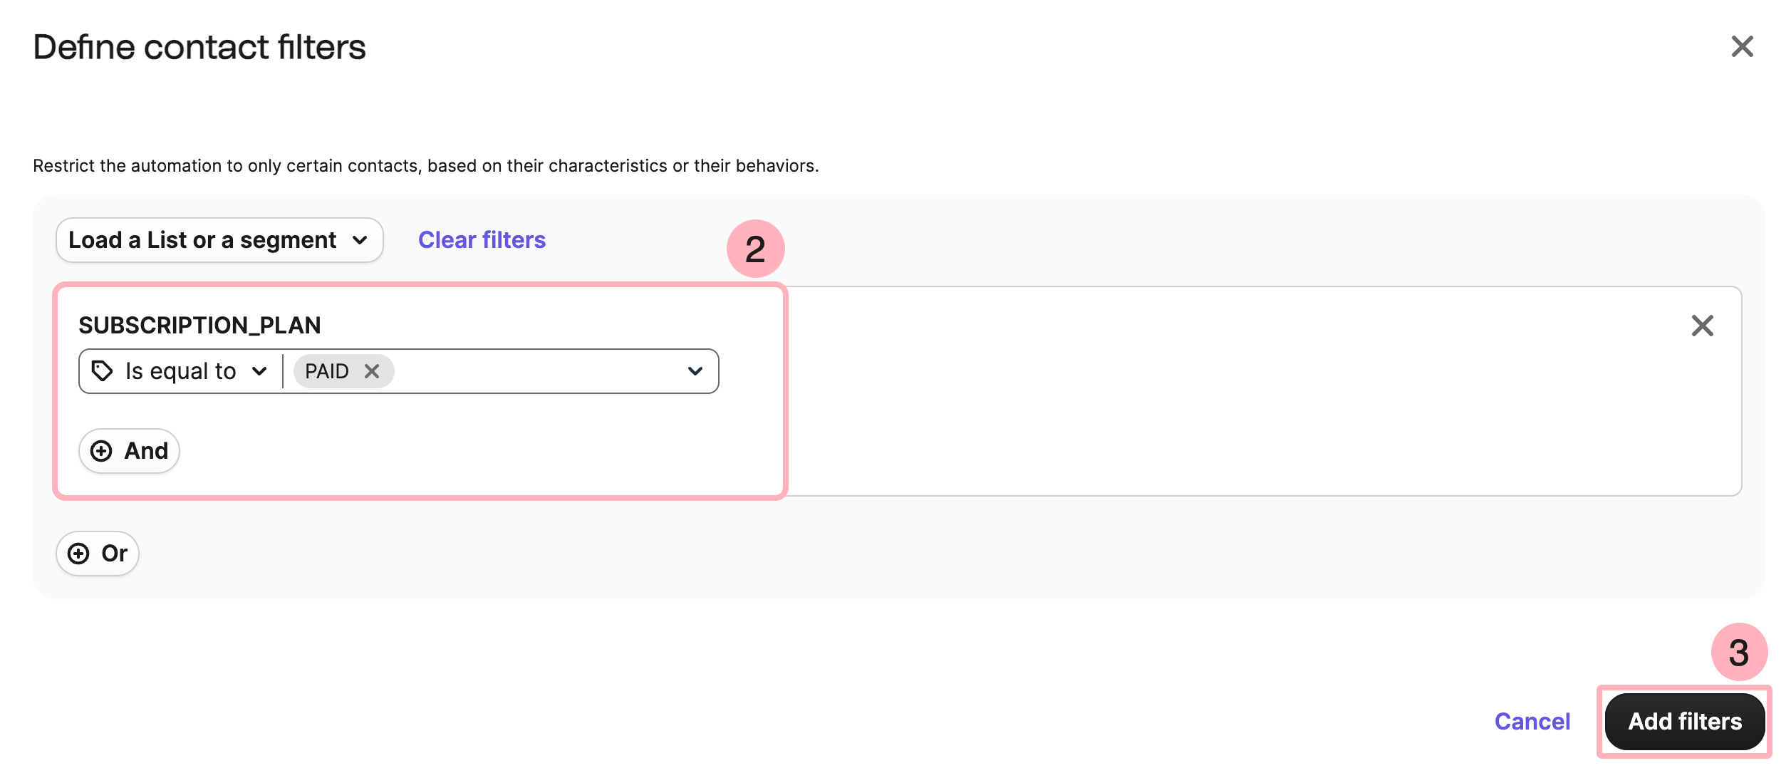Cancel the filter changes
The image size is (1791, 778).
pyautogui.click(x=1532, y=722)
